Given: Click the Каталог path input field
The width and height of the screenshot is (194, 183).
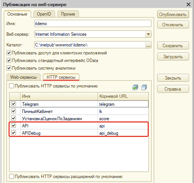Looking at the screenshot, I should (90, 45).
